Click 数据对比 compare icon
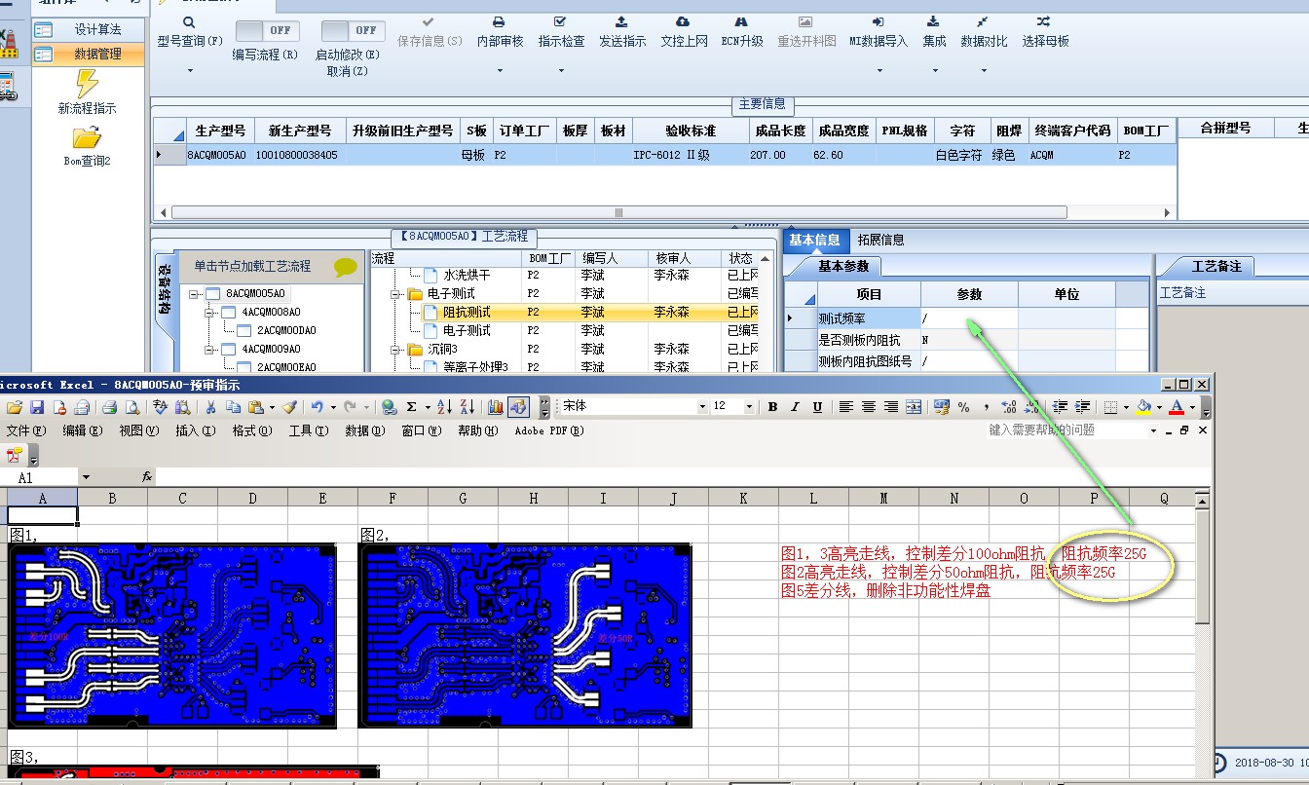The height and width of the screenshot is (785, 1309). pos(983,22)
